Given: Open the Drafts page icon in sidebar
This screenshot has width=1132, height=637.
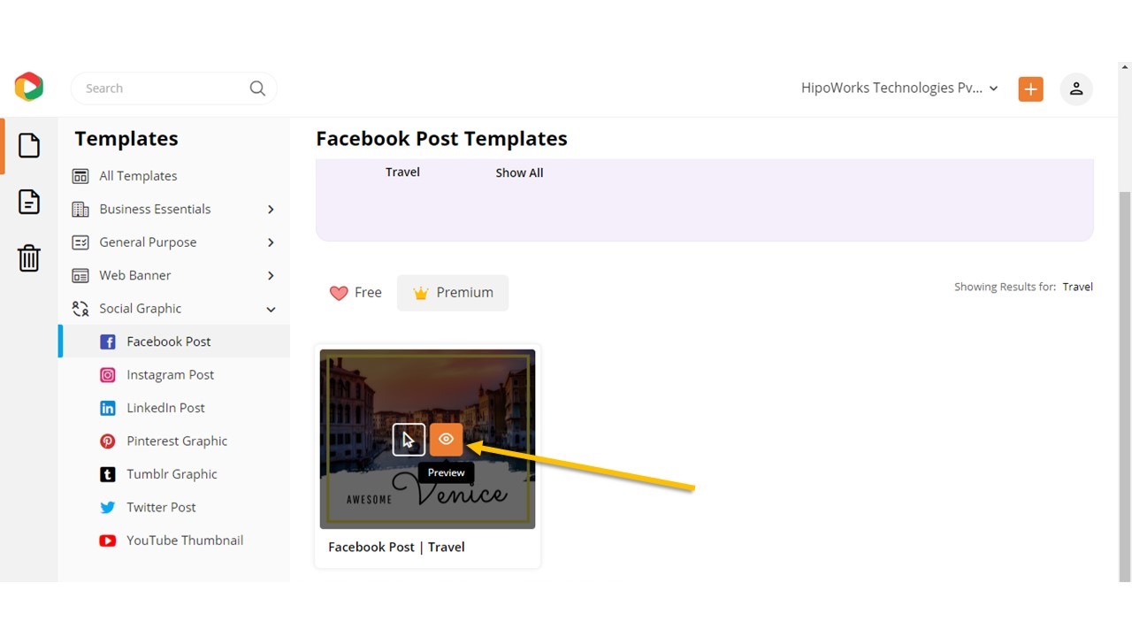Looking at the screenshot, I should [x=28, y=202].
